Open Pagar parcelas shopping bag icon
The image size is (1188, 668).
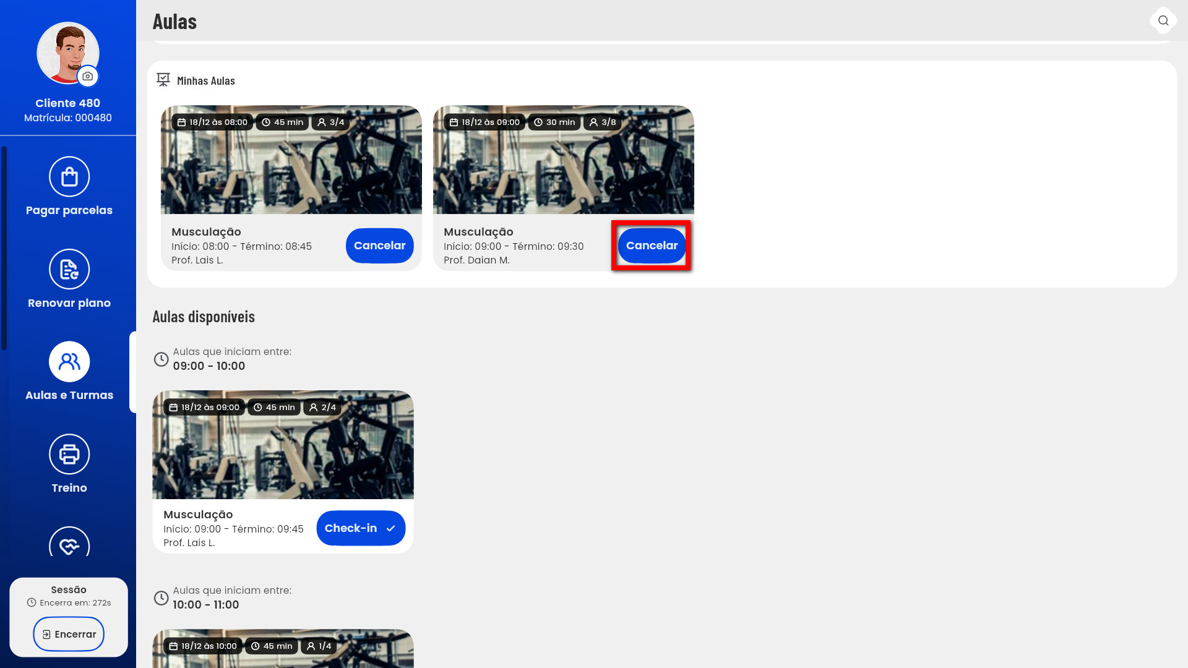click(x=69, y=177)
